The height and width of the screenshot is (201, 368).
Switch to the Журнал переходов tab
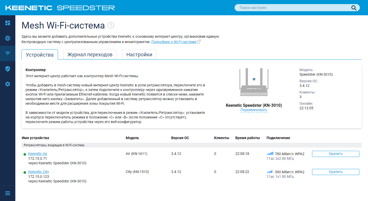coord(90,55)
